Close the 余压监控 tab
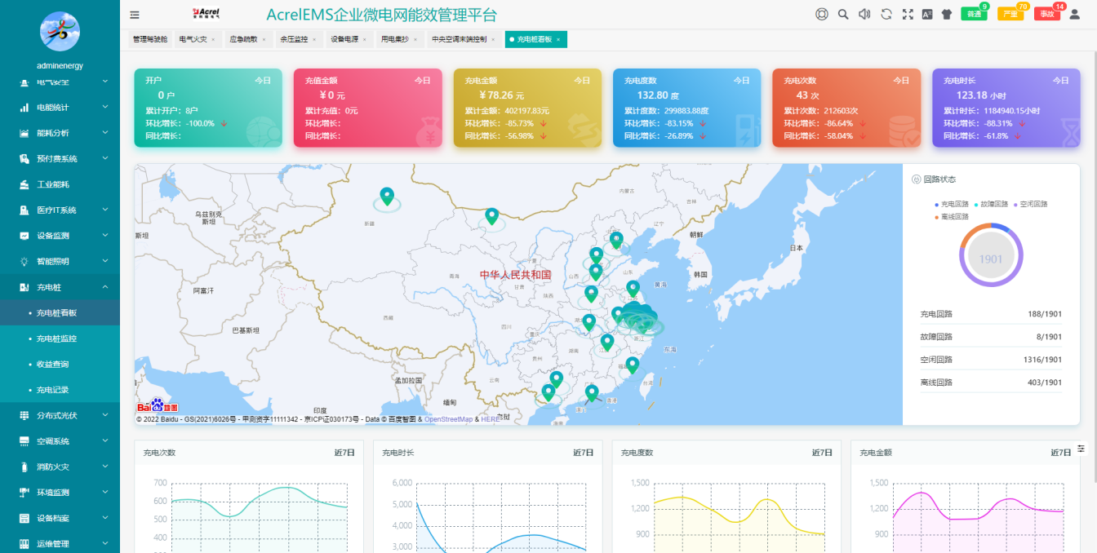Viewport: 1097px width, 553px height. (314, 39)
